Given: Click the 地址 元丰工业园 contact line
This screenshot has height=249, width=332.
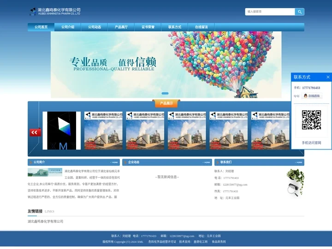Looking at the screenshot, I should 227,198.
